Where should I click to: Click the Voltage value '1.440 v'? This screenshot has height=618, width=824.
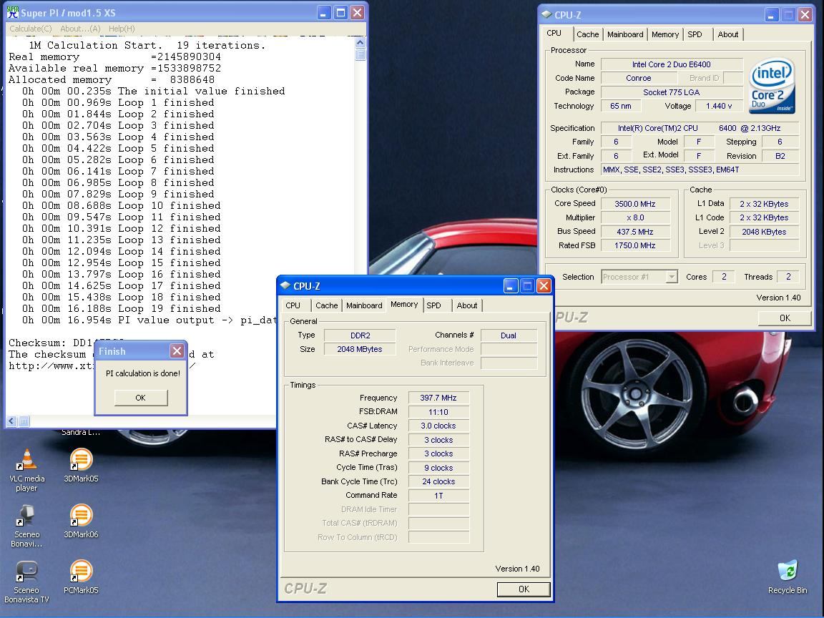[719, 106]
